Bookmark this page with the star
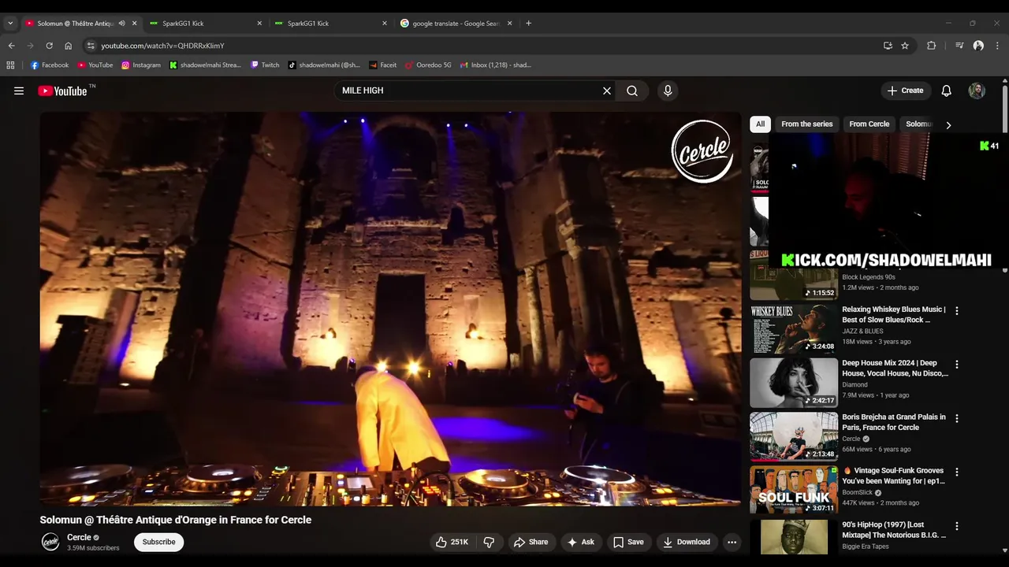The height and width of the screenshot is (567, 1009). pyautogui.click(x=905, y=46)
